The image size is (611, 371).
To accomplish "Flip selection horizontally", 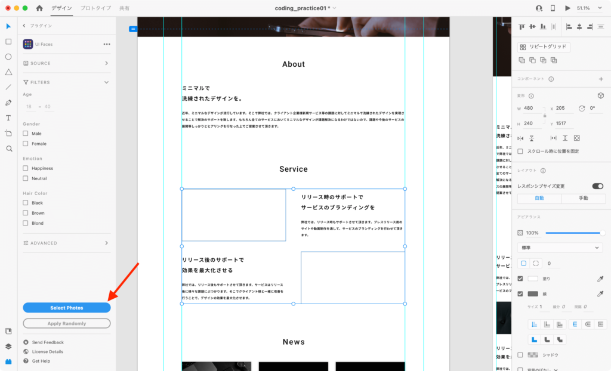I will 520,138.
